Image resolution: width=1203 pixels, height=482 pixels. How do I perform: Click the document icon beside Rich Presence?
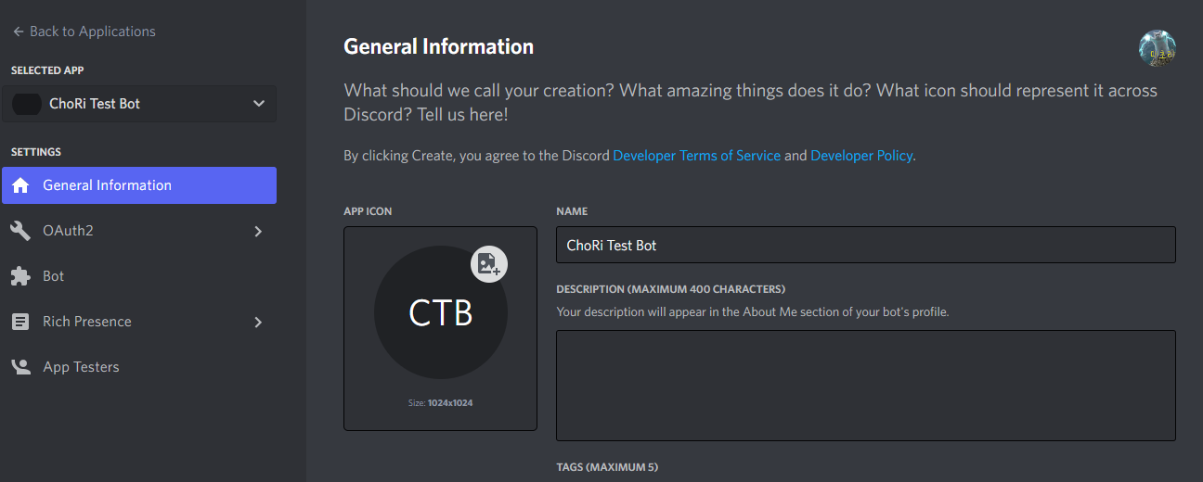pos(20,322)
